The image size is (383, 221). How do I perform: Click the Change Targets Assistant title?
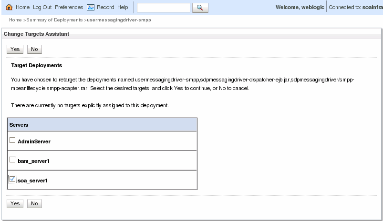(x=36, y=34)
